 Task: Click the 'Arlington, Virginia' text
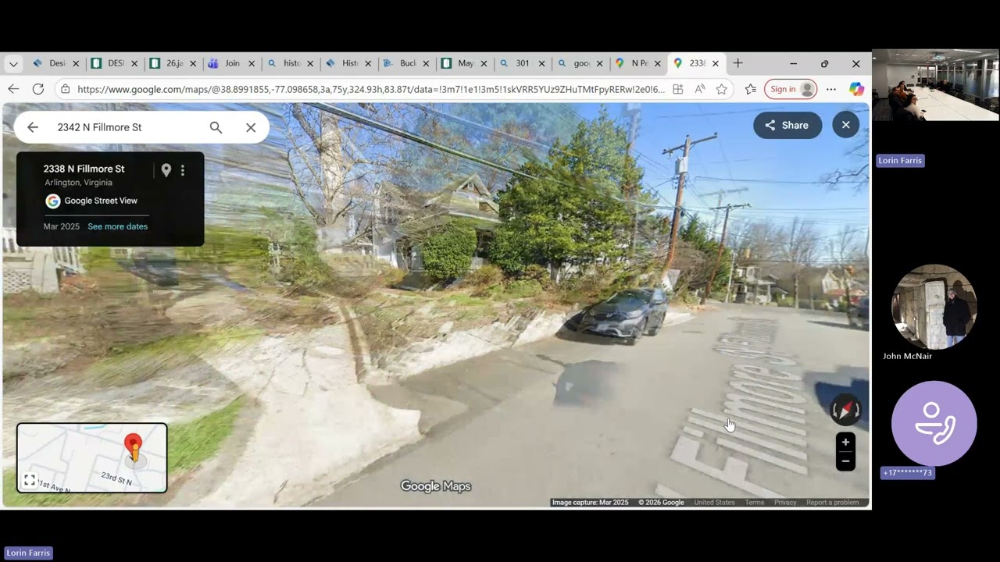click(78, 183)
